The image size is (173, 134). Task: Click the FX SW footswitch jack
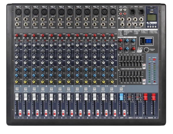coord(122,25)
